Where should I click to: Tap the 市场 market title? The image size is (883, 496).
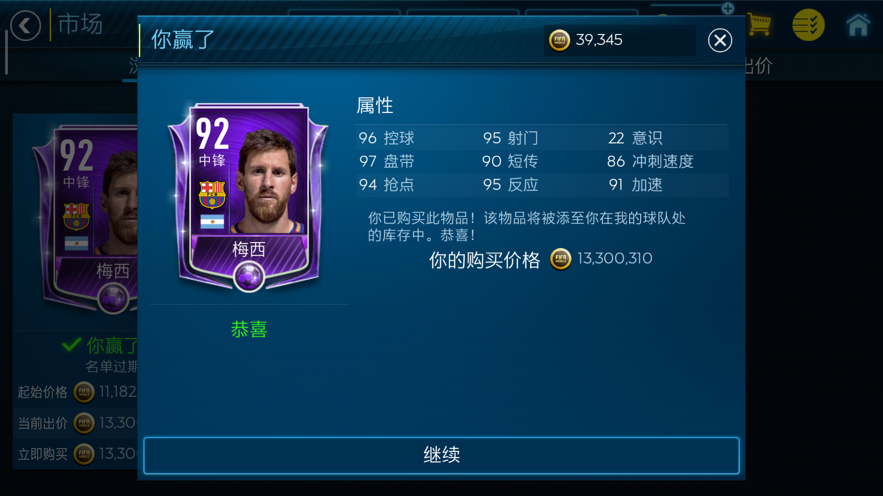coord(80,24)
